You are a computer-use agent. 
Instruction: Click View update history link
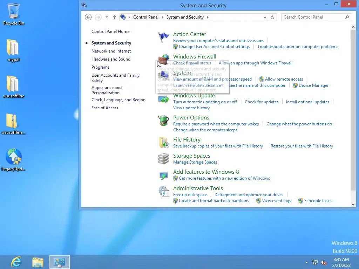(191, 108)
